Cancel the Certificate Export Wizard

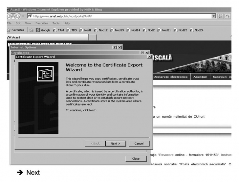(139, 144)
